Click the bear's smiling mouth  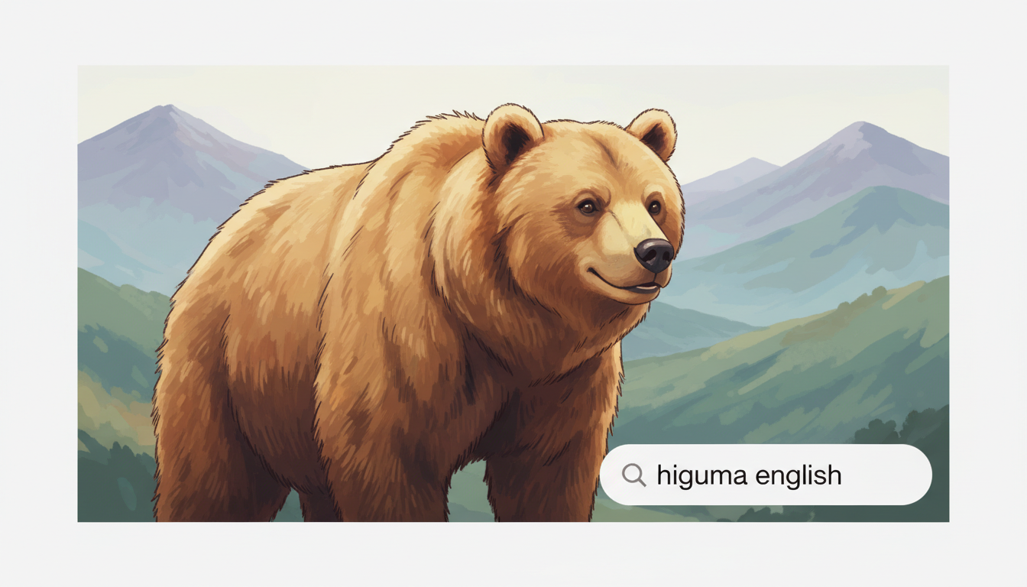[625, 284]
